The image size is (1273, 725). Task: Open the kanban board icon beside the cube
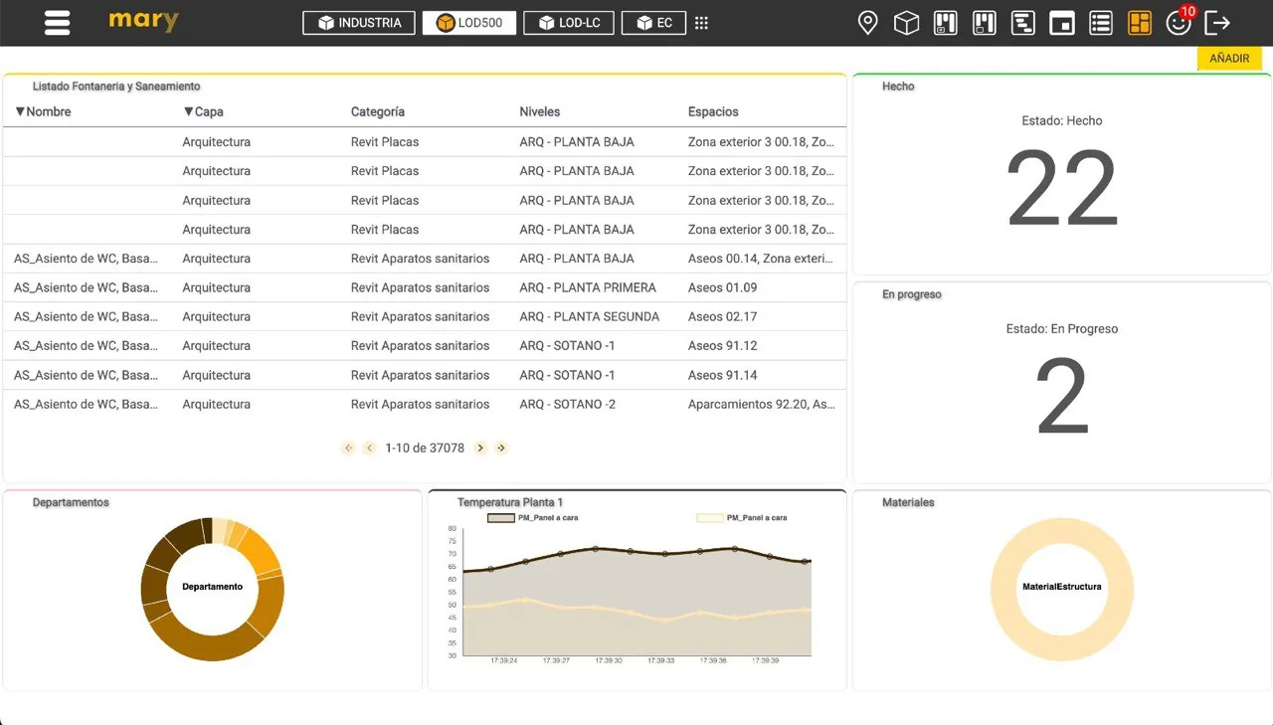coord(945,23)
